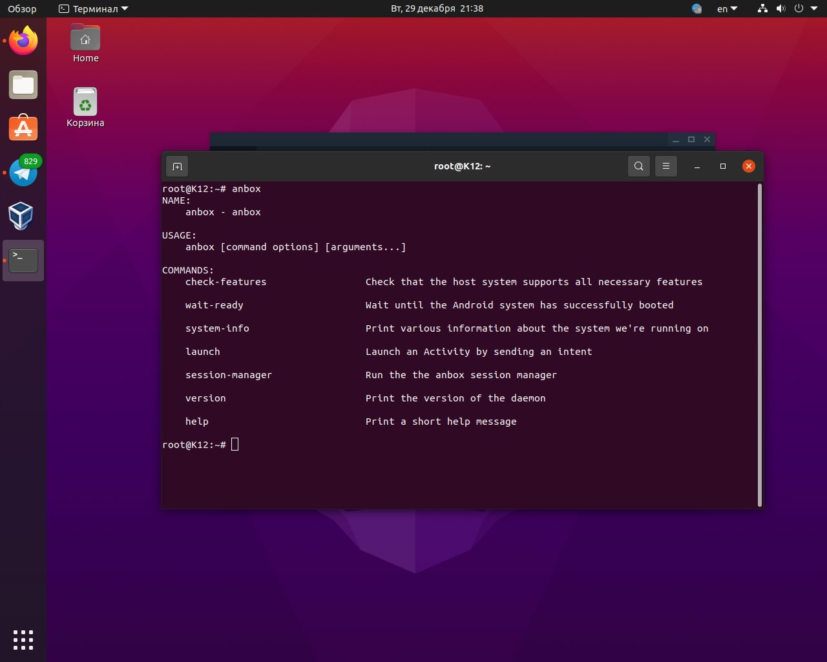Click the terminal search button
Image resolution: width=827 pixels, height=662 pixels.
pyautogui.click(x=638, y=166)
